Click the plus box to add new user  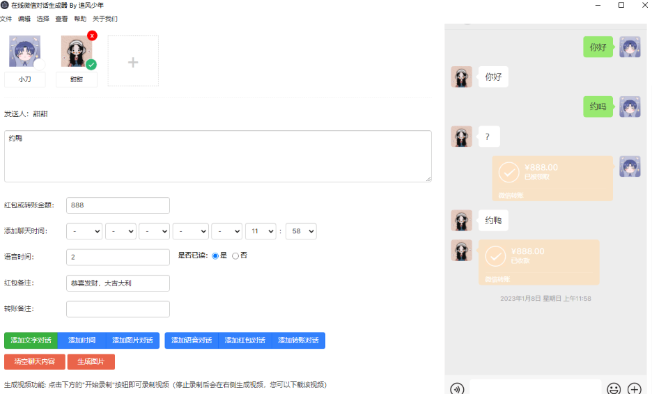point(133,61)
